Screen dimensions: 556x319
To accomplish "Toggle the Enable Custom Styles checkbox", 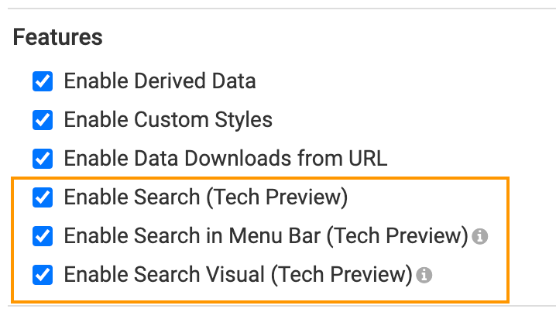I will (43, 120).
